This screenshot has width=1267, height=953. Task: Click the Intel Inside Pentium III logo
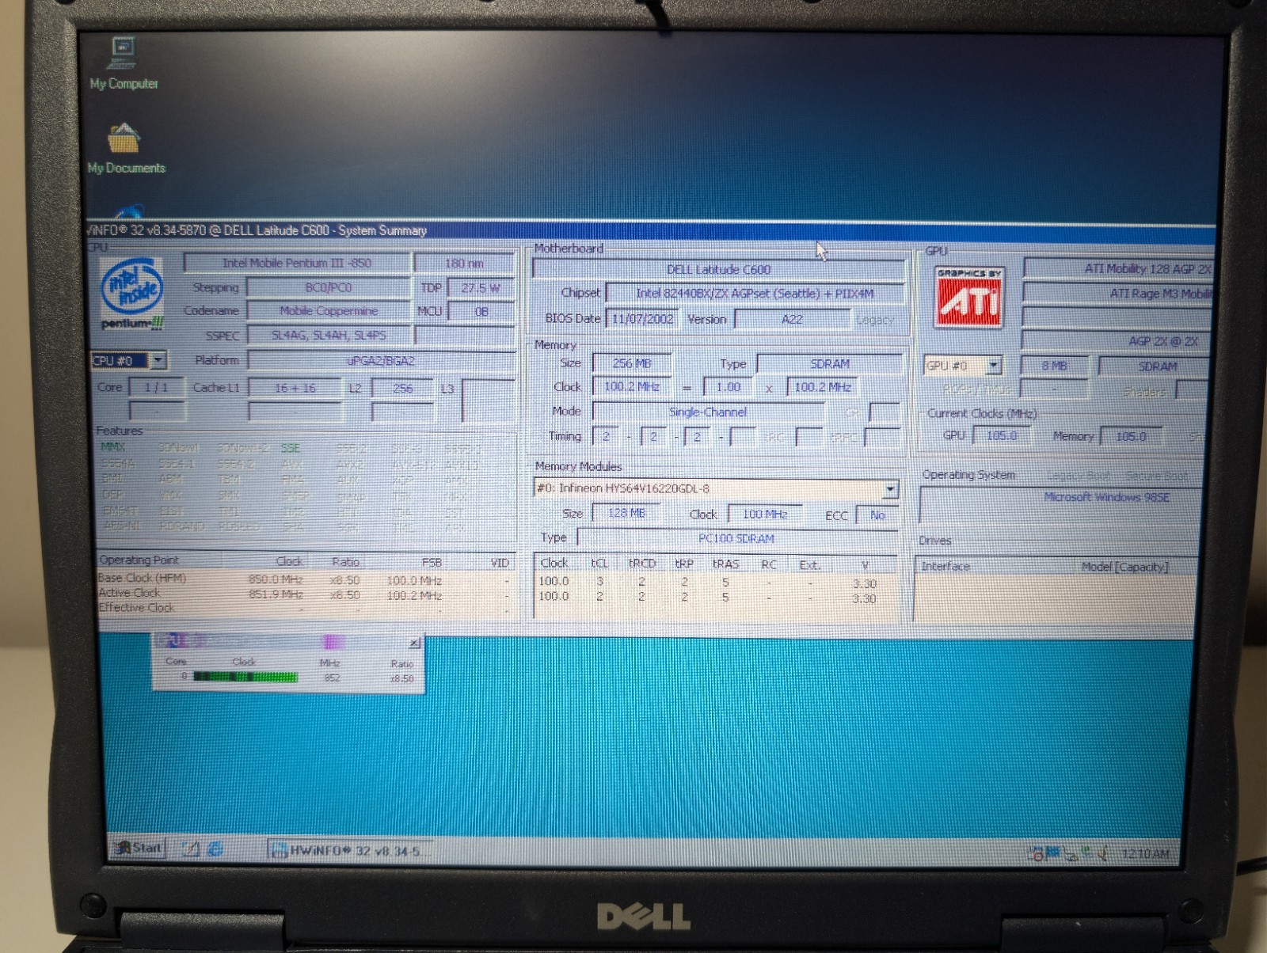[x=133, y=294]
